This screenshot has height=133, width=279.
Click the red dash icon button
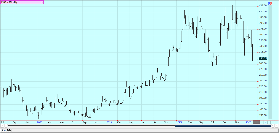(276, 122)
